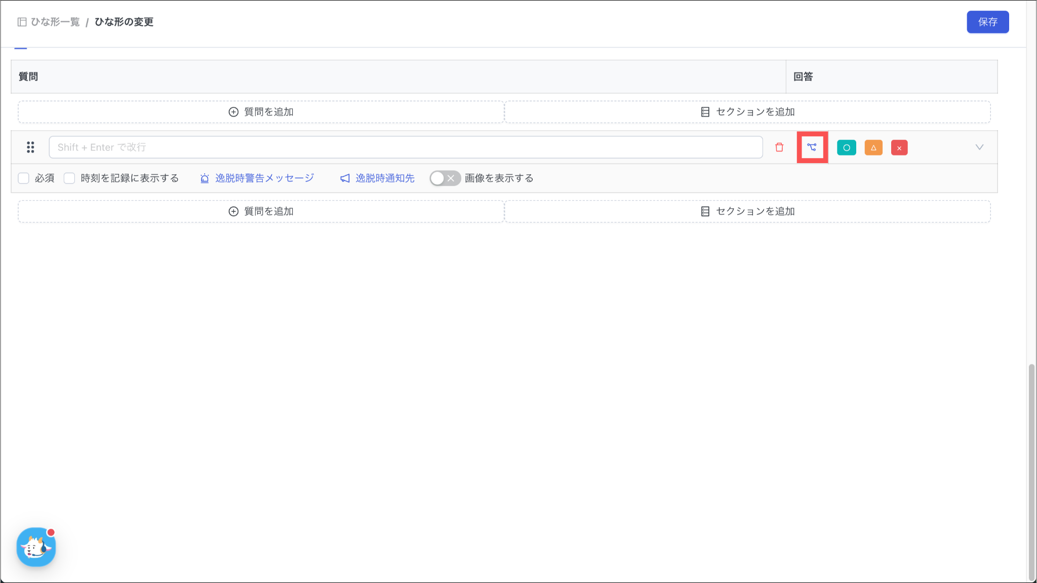Click the highlighted branching condition icon

(x=812, y=147)
